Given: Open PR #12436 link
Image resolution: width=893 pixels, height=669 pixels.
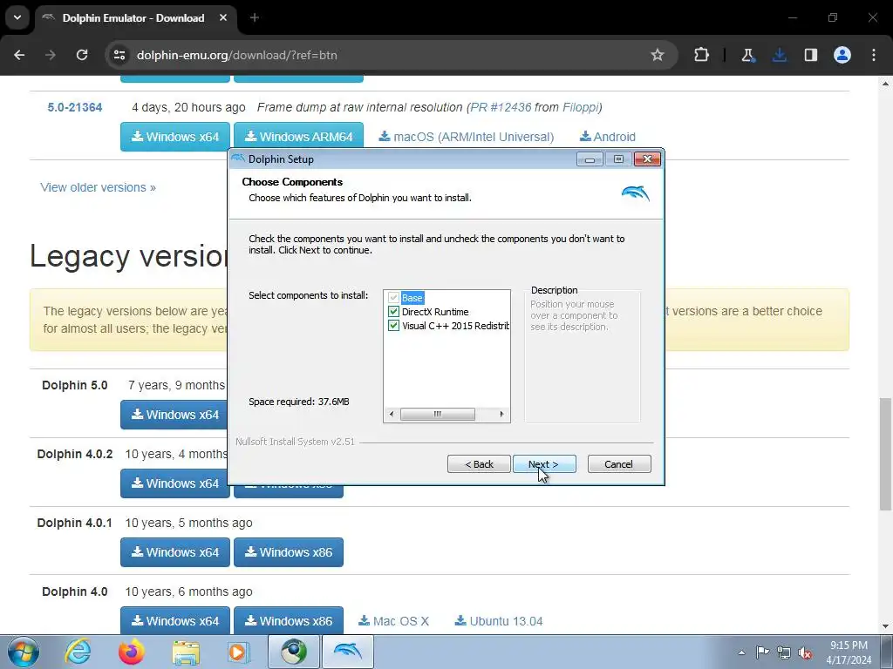Looking at the screenshot, I should [x=501, y=107].
